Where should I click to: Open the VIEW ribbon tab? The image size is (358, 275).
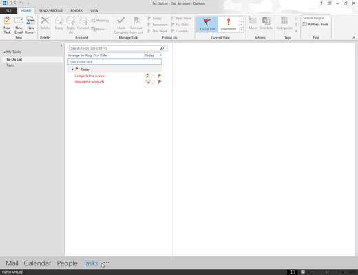point(94,10)
